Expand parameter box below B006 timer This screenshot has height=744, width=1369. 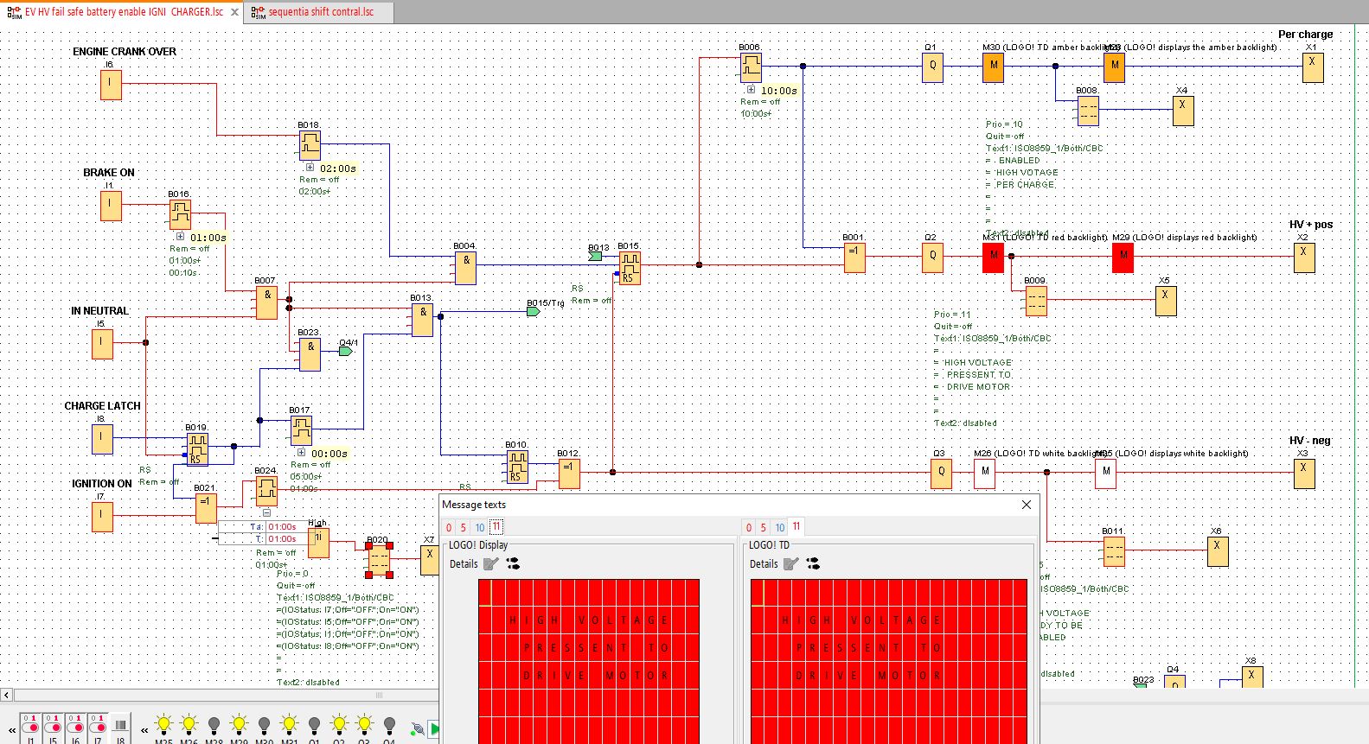[751, 90]
